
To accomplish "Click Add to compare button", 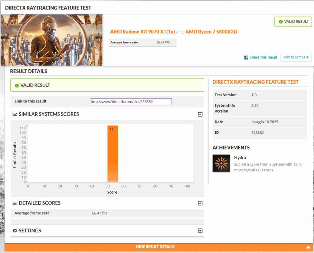I will [x=296, y=57].
